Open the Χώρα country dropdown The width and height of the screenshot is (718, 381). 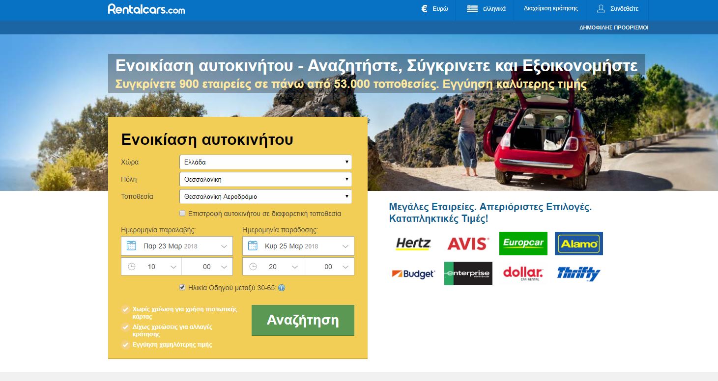265,162
